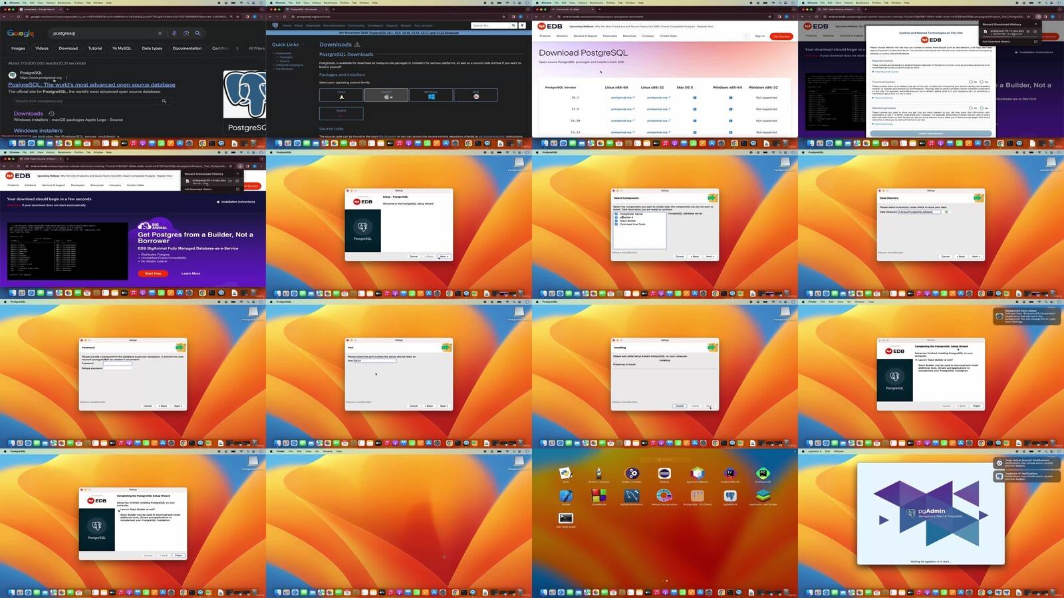This screenshot has width=1064, height=598.
Task: Open the pgAdmin 4 app in Launchpad
Action: [730, 497]
